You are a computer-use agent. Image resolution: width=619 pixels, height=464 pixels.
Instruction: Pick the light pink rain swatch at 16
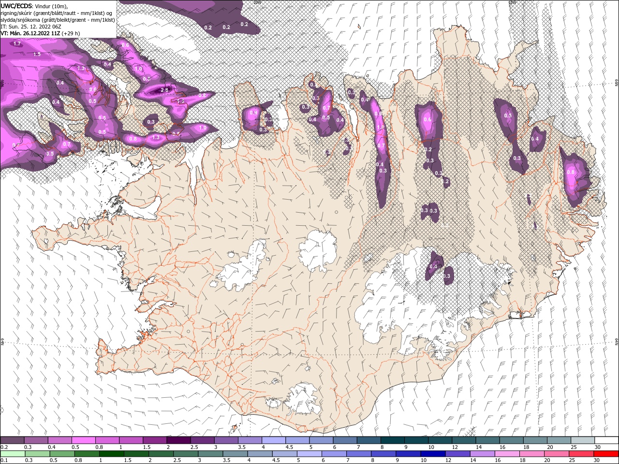(x=508, y=454)
